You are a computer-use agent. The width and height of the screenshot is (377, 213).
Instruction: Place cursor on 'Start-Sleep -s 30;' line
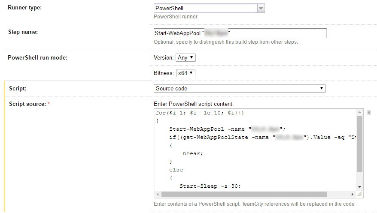210,186
